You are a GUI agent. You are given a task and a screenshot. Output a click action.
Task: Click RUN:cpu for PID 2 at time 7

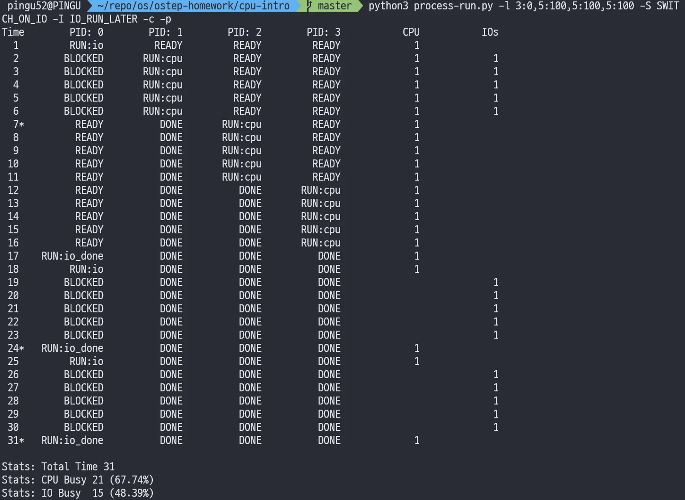click(x=242, y=124)
